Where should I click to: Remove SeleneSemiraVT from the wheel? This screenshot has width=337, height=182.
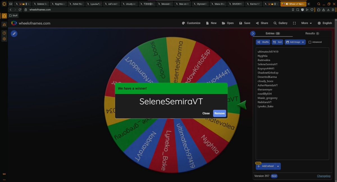tap(219, 113)
